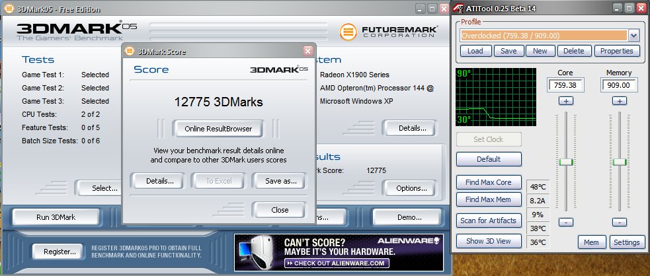Click the 48°C temperature reading
The width and height of the screenshot is (650, 276).
[538, 187]
